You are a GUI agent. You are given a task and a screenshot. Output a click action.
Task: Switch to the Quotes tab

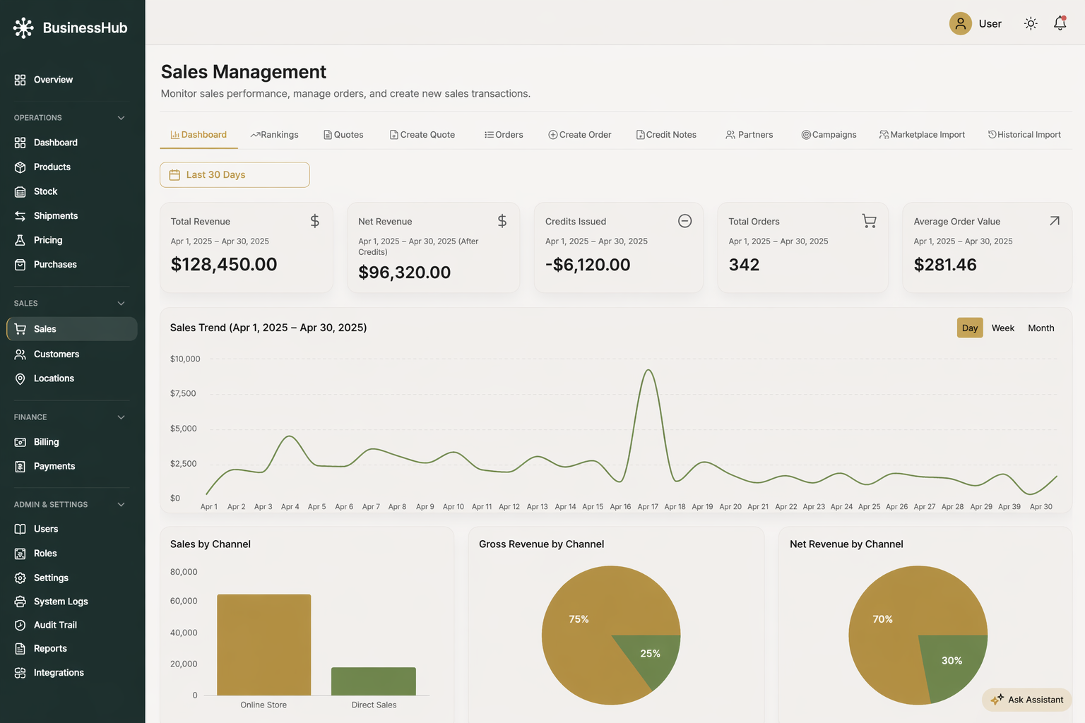tap(343, 135)
